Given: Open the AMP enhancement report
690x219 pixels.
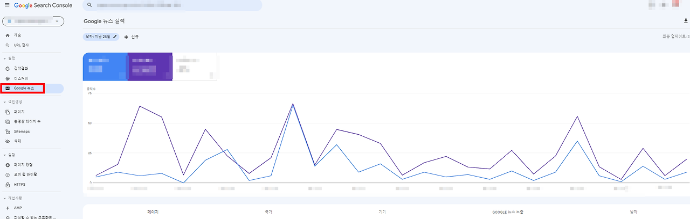Looking at the screenshot, I should point(18,208).
